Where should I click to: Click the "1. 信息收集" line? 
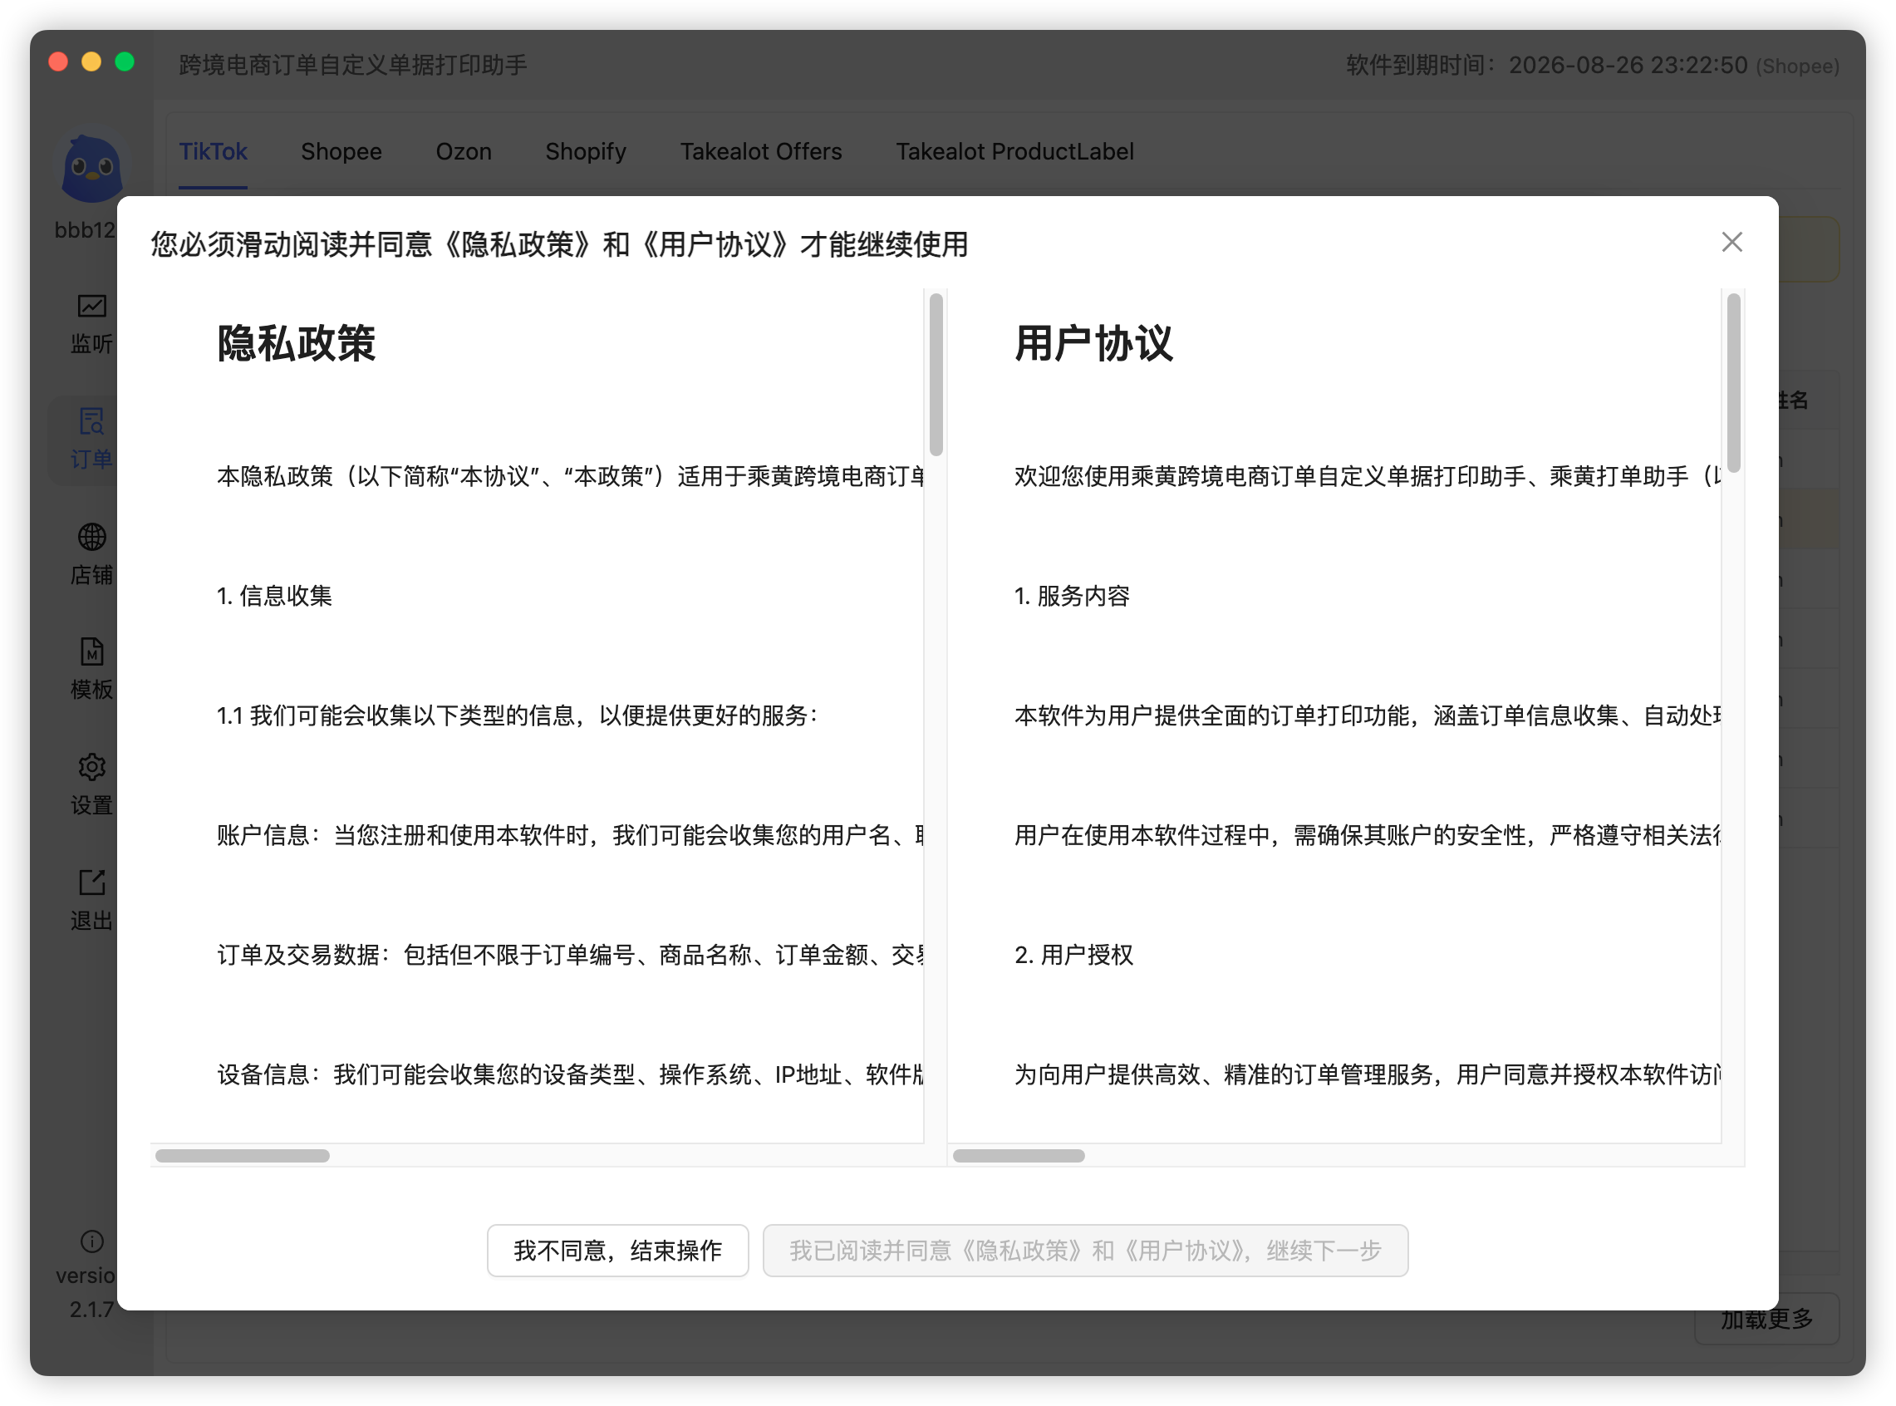274,596
